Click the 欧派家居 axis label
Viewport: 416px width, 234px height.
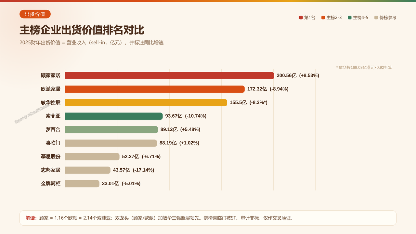[x=51, y=89]
